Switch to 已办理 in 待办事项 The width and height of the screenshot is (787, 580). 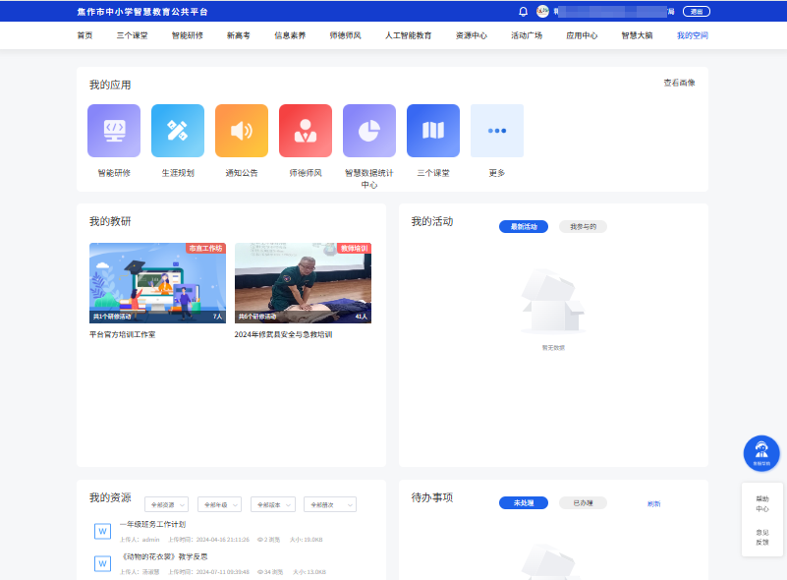pyautogui.click(x=583, y=503)
